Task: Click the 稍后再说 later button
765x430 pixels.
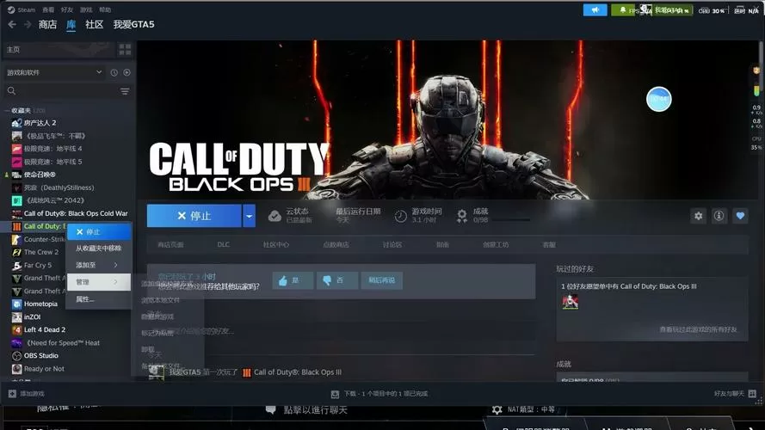Action: [x=381, y=280]
